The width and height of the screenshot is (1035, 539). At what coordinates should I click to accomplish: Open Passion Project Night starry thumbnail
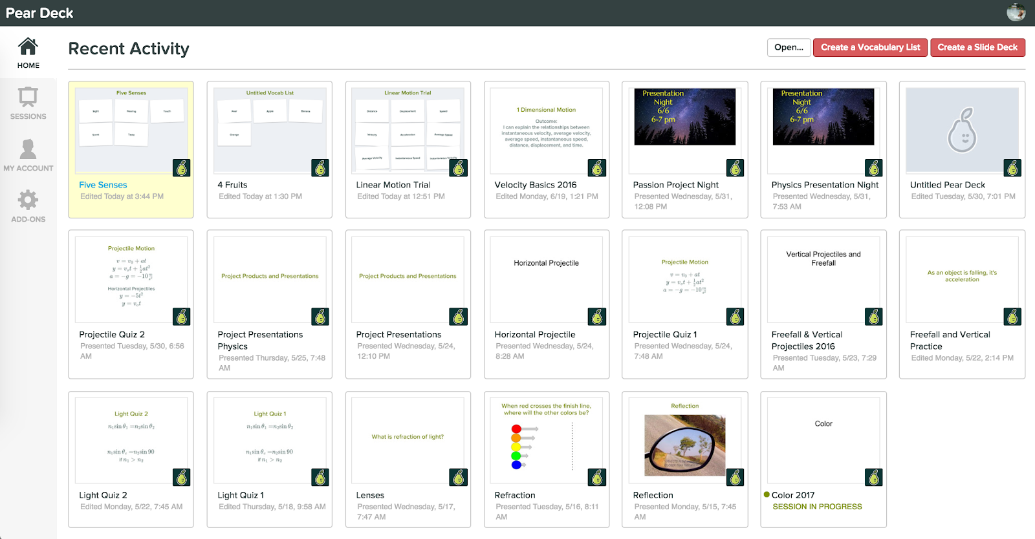point(685,117)
